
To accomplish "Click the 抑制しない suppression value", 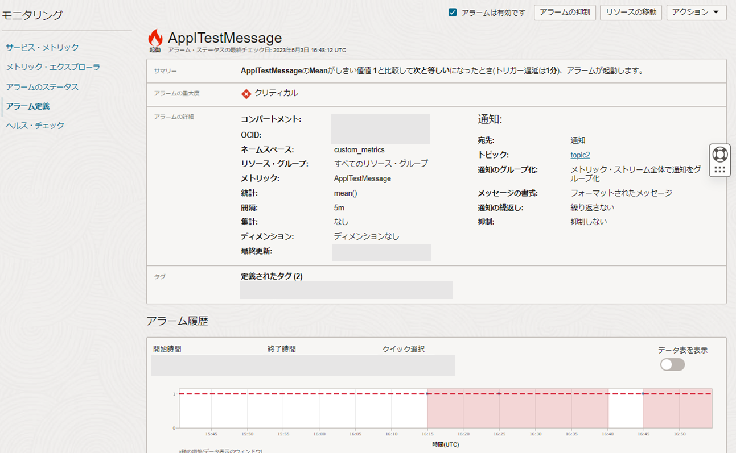I will click(x=589, y=222).
